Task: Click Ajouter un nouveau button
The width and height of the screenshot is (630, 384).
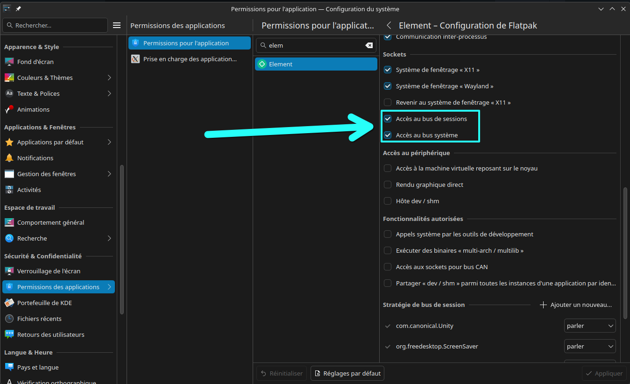Action: click(x=576, y=305)
